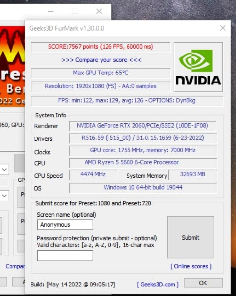Select the Resolution 1920x1080 text
This screenshot has width=236, height=296.
pos(101,86)
